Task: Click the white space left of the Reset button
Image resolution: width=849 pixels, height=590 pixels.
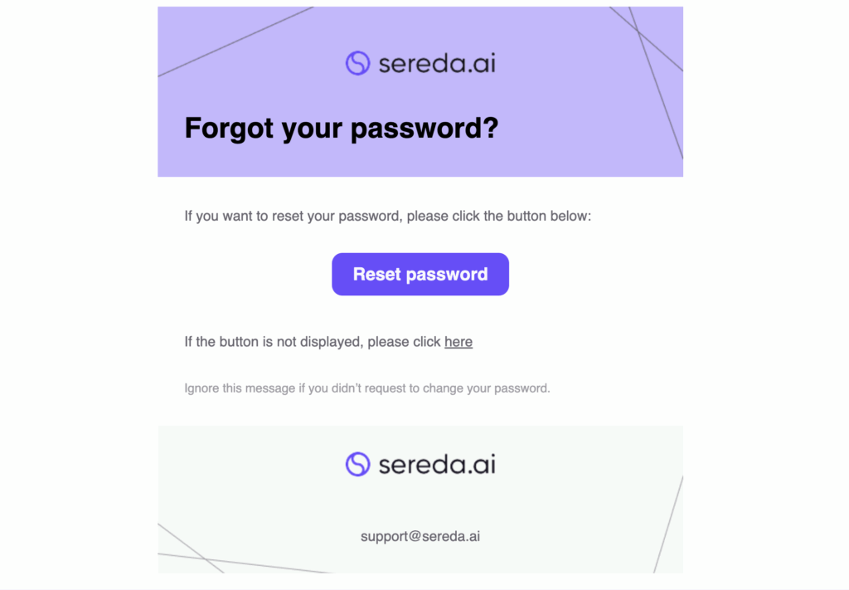Action: click(x=249, y=275)
